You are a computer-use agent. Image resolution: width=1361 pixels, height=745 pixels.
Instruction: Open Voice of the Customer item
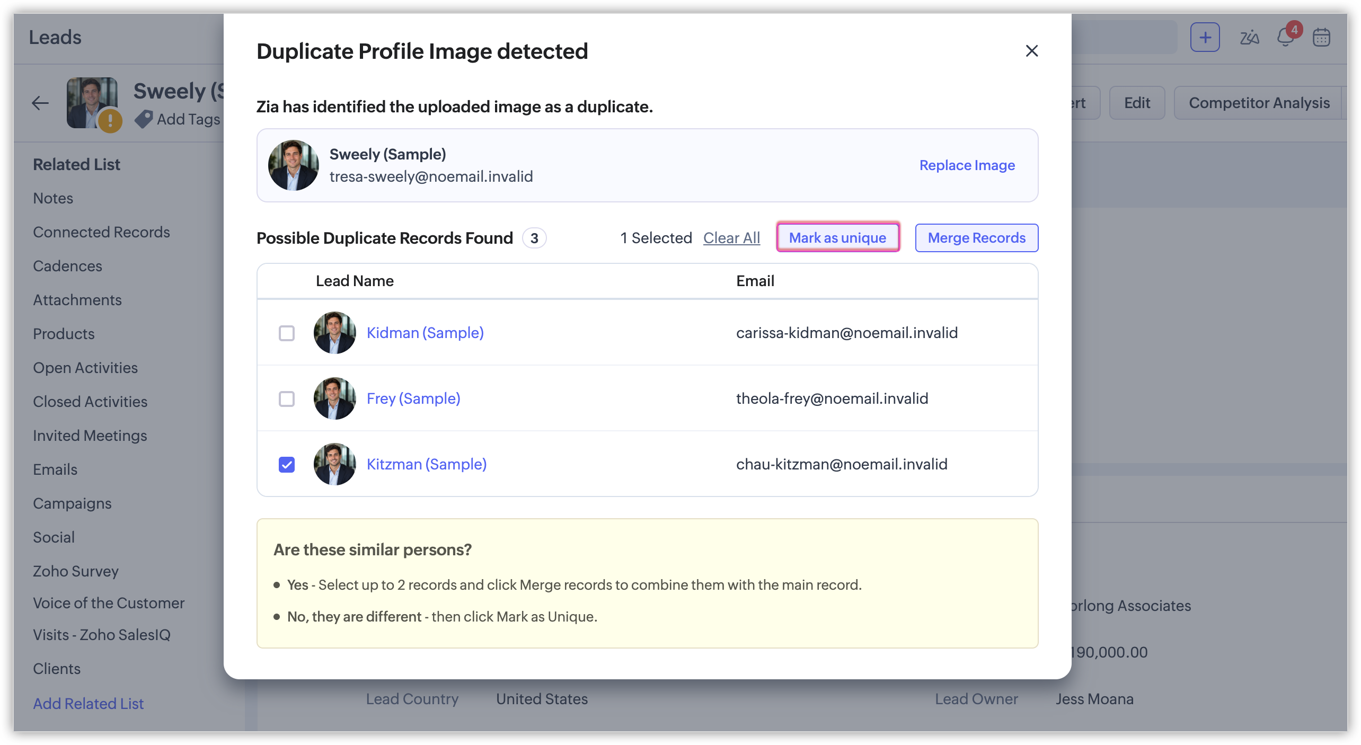109,603
